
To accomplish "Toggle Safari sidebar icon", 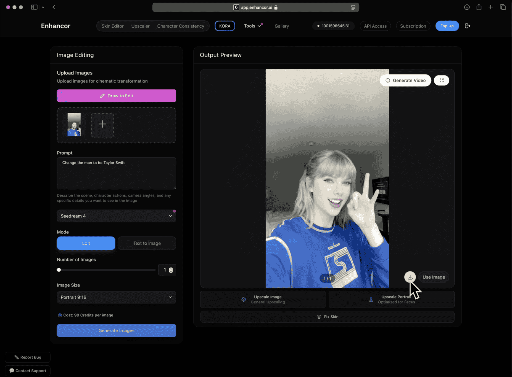I will [34, 7].
